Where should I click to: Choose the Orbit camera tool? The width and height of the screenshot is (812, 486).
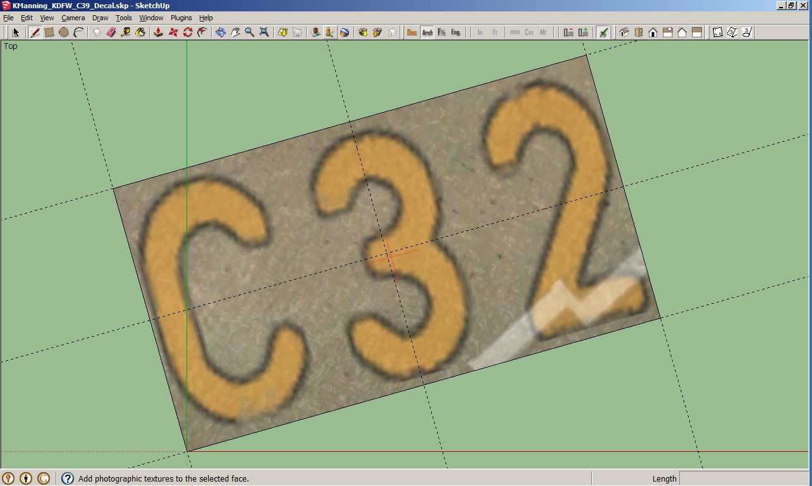[x=220, y=32]
